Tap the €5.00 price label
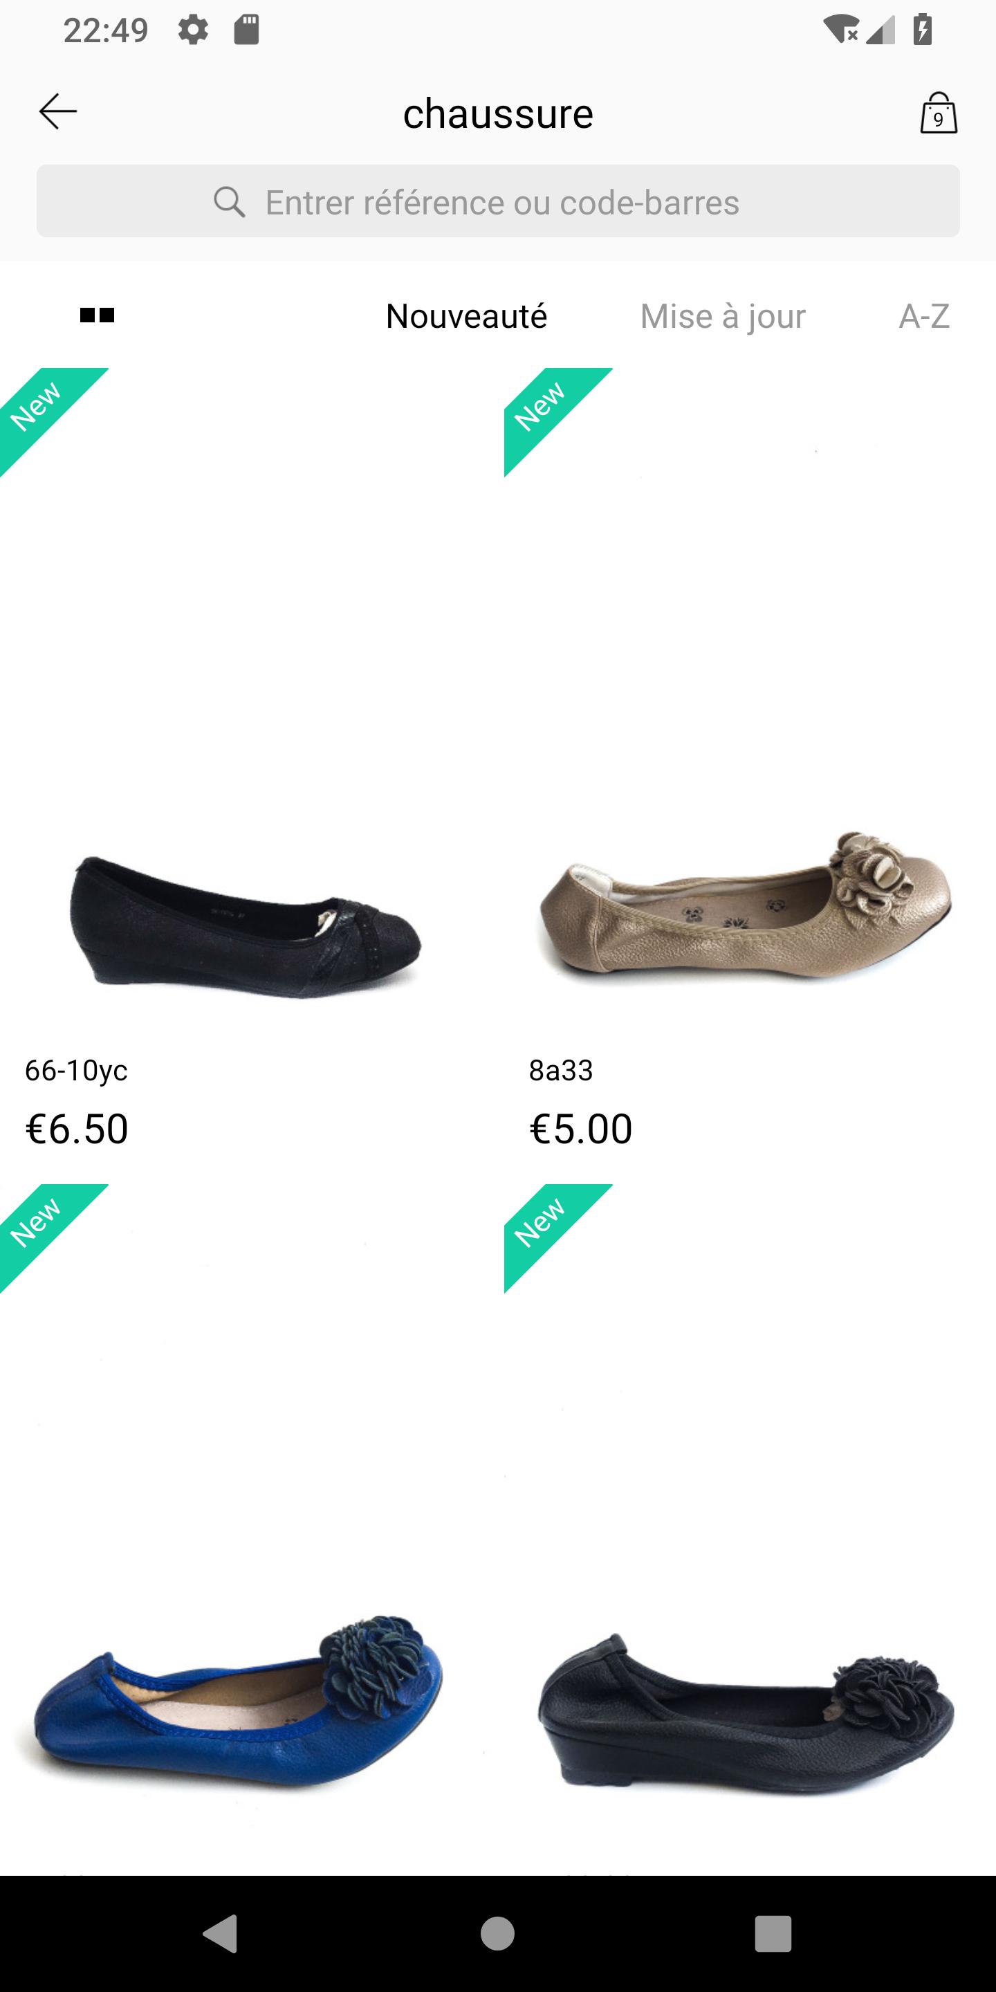 581,1128
